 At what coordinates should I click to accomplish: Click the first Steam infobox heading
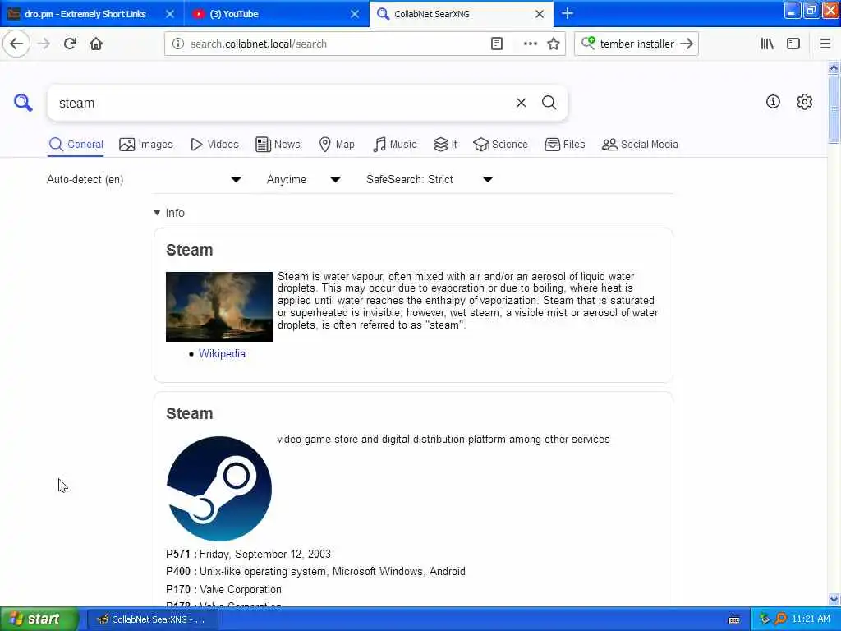click(x=190, y=250)
